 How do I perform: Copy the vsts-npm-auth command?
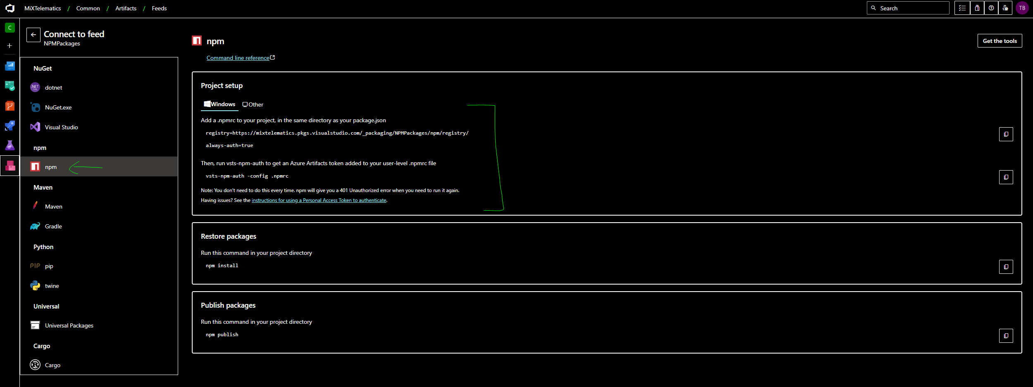coord(1006,177)
